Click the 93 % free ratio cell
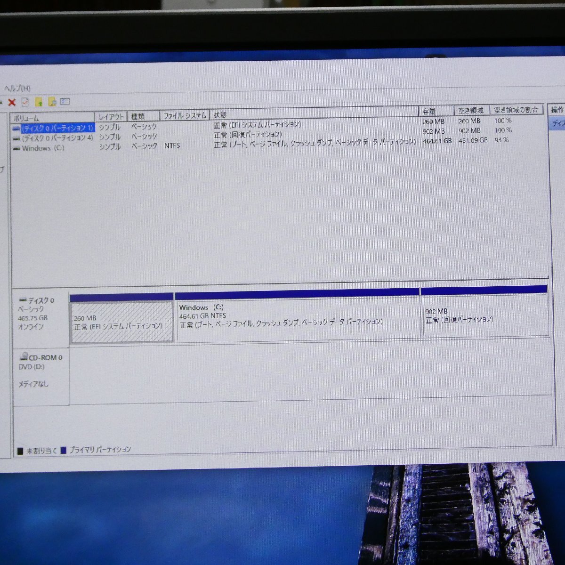The width and height of the screenshot is (565, 565). 502,140
